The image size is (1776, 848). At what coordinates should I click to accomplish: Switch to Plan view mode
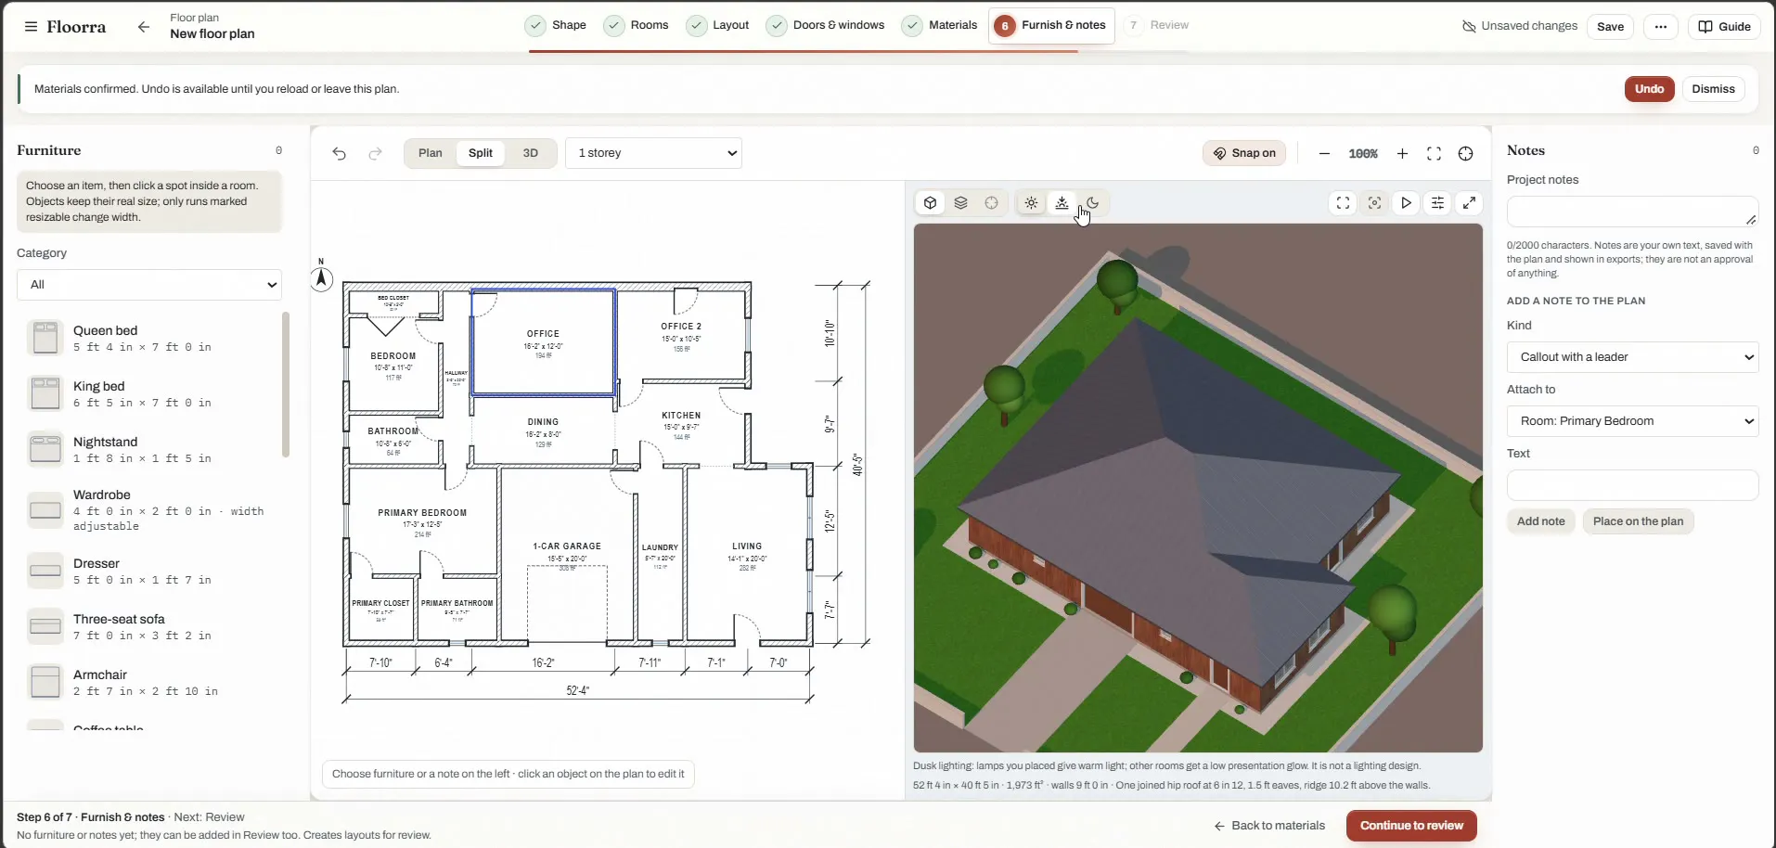point(431,153)
